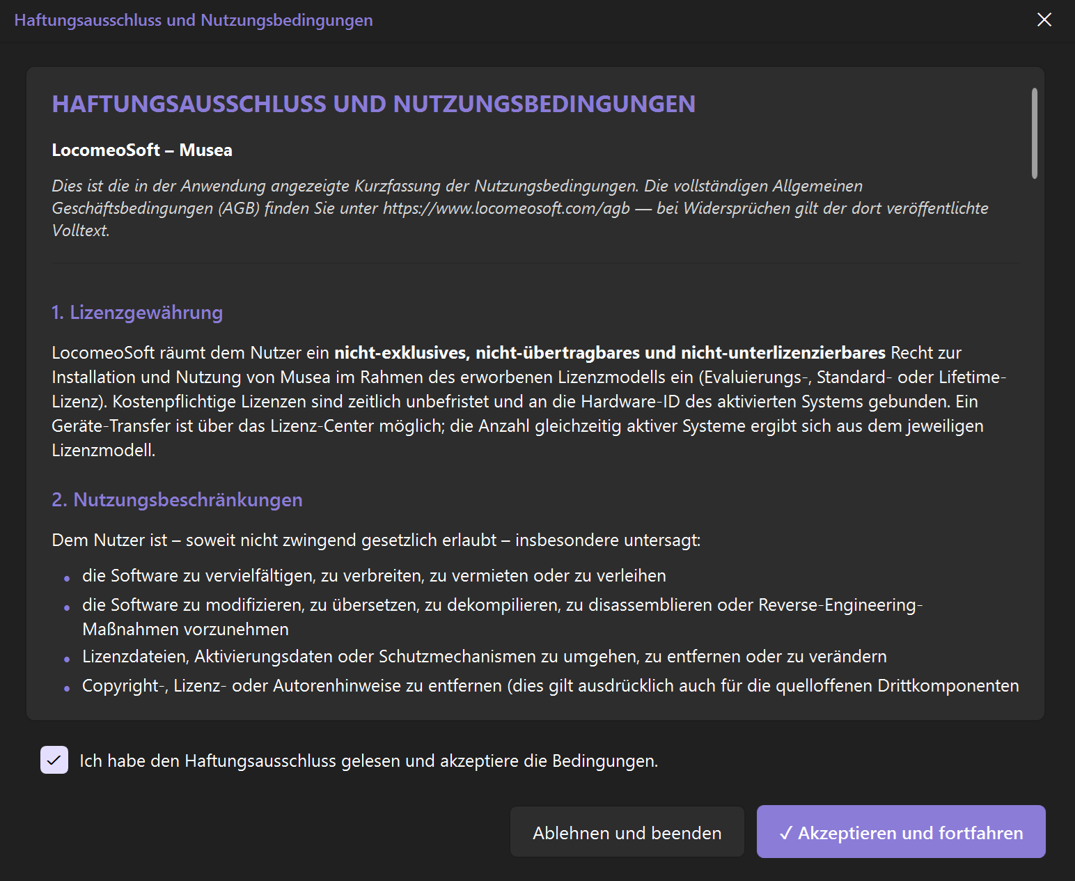Click the https://www.locomeosoft.com/agb URL text
Screen dimensions: 1075x881
click(x=506, y=208)
